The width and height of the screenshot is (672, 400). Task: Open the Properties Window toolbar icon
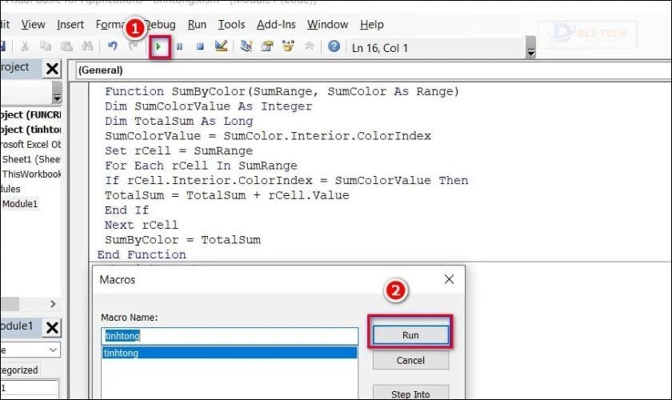tap(267, 46)
